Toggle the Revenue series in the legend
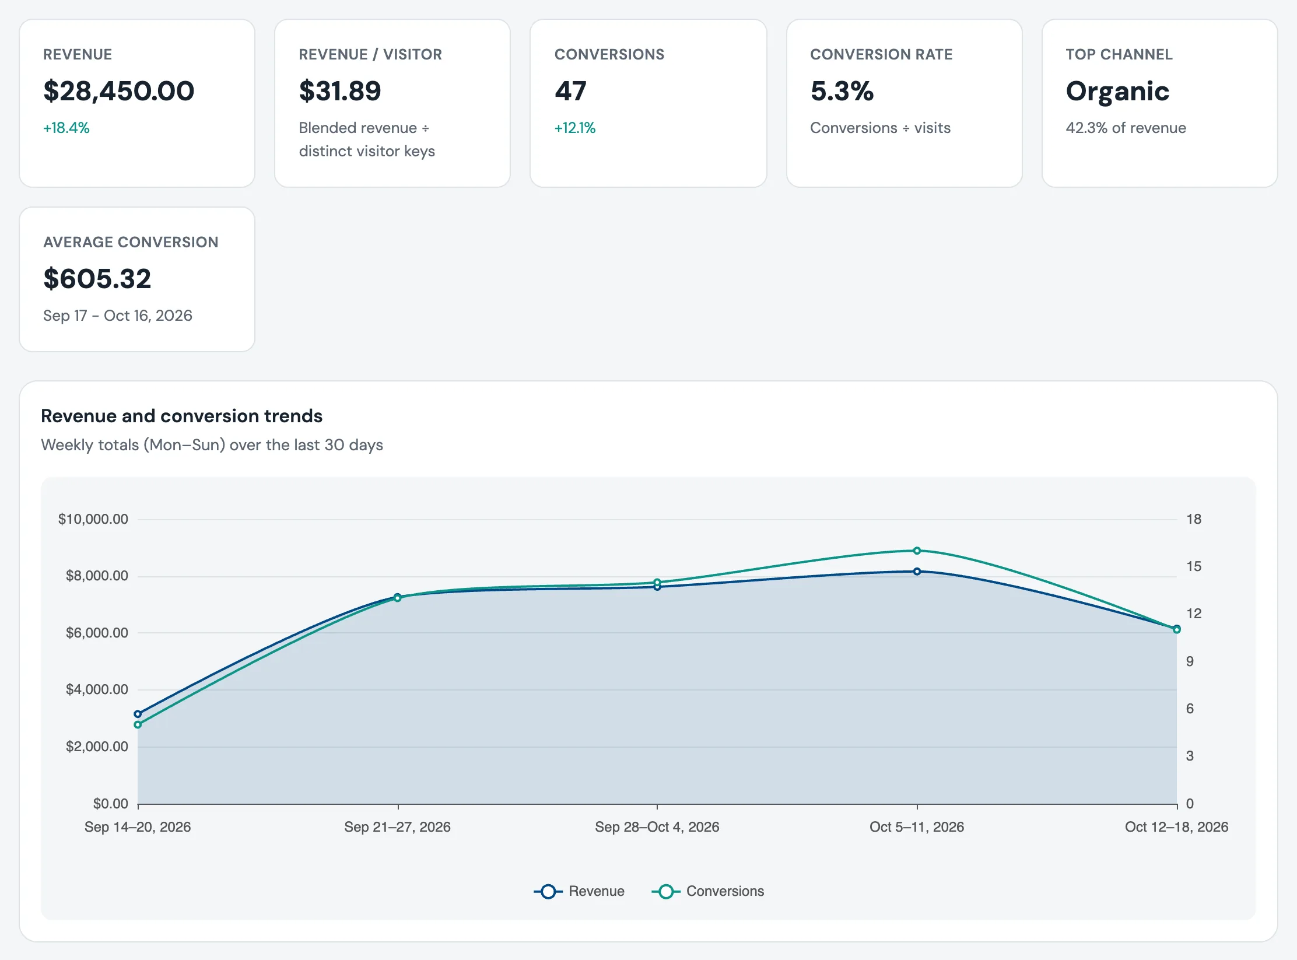This screenshot has width=1297, height=960. (x=579, y=891)
